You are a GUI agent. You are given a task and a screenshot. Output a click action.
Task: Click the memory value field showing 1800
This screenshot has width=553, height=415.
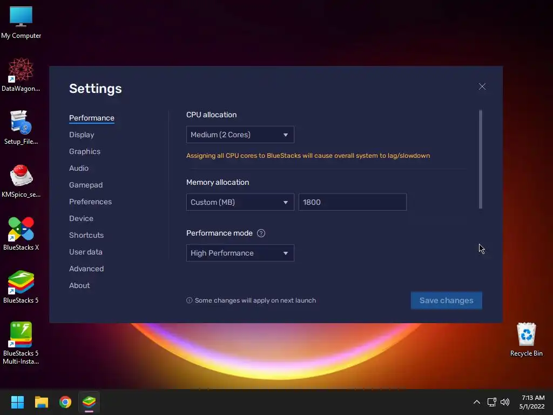coord(353,202)
